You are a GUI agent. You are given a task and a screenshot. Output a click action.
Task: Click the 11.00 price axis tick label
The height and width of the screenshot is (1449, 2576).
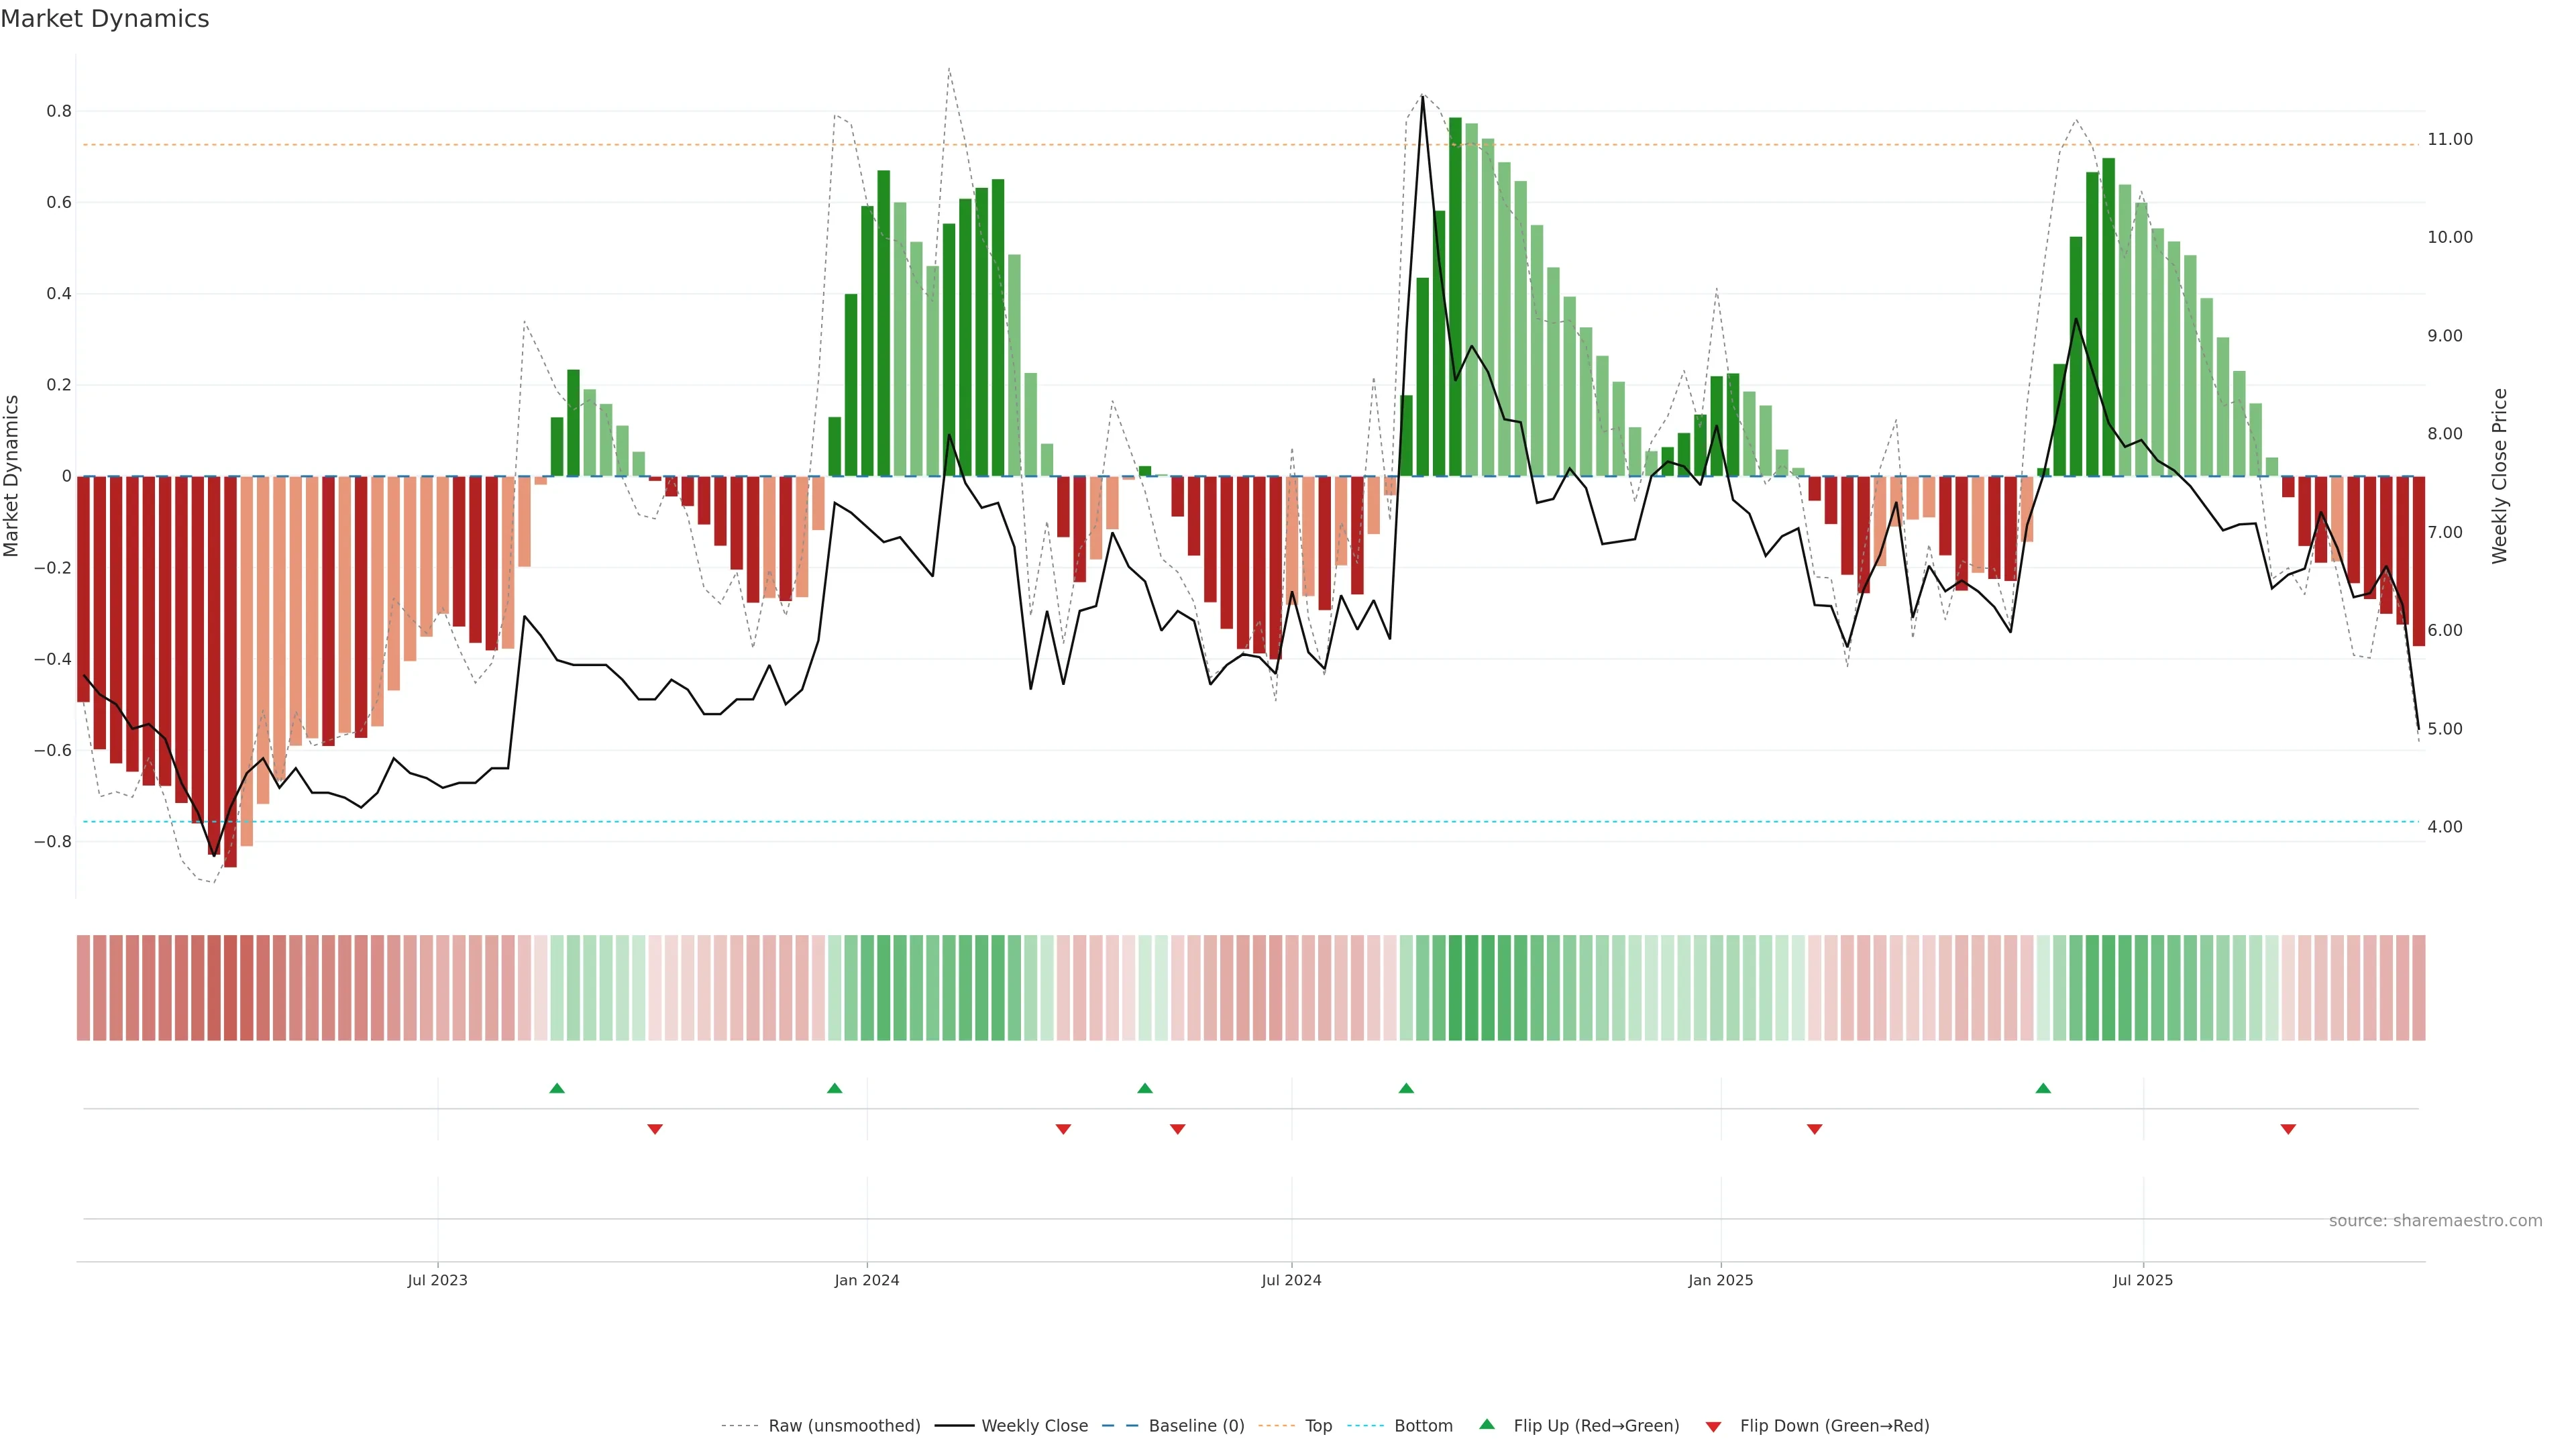tap(2449, 139)
